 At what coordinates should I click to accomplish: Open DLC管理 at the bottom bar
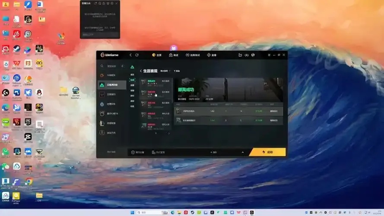coord(158,152)
